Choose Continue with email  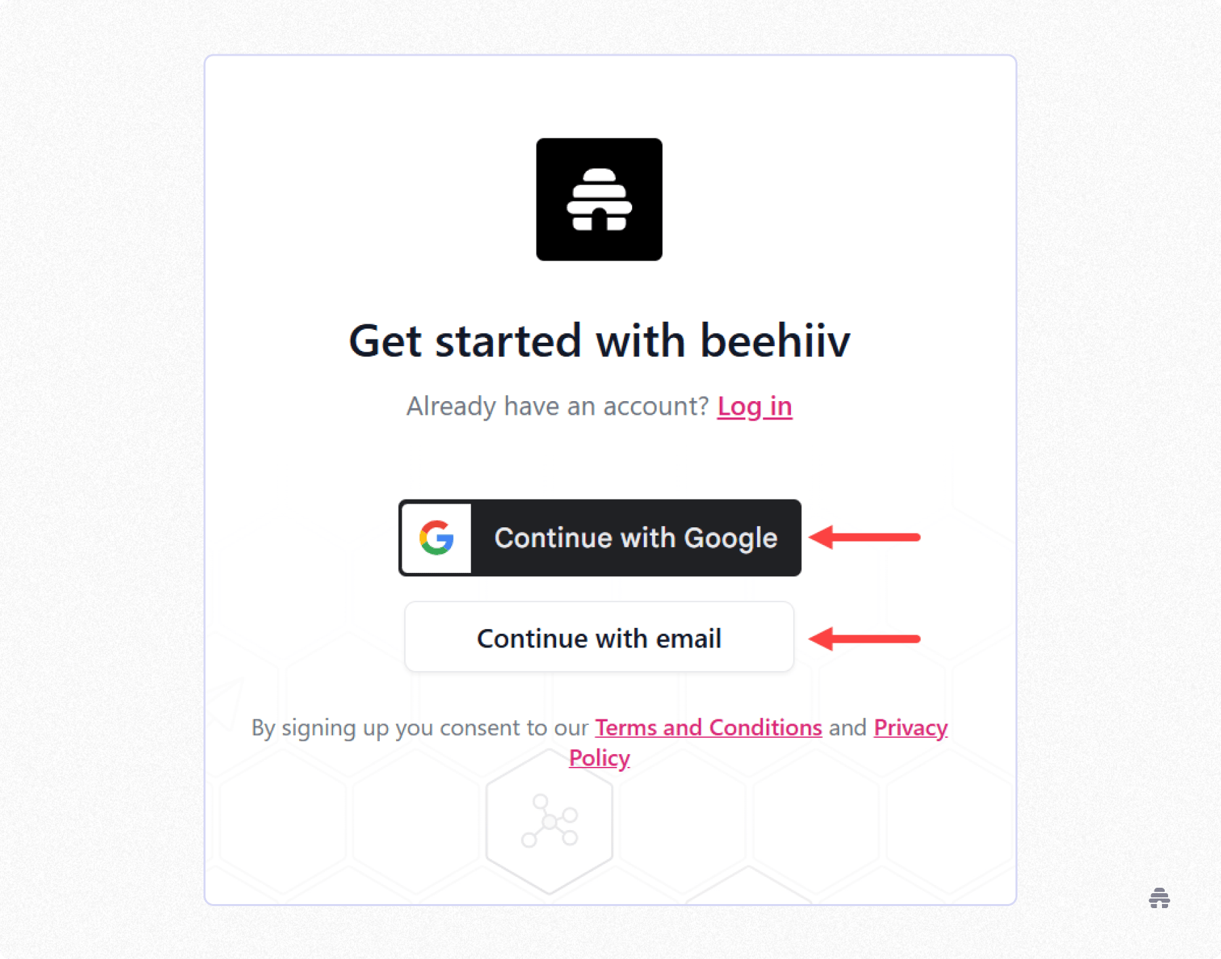point(599,637)
